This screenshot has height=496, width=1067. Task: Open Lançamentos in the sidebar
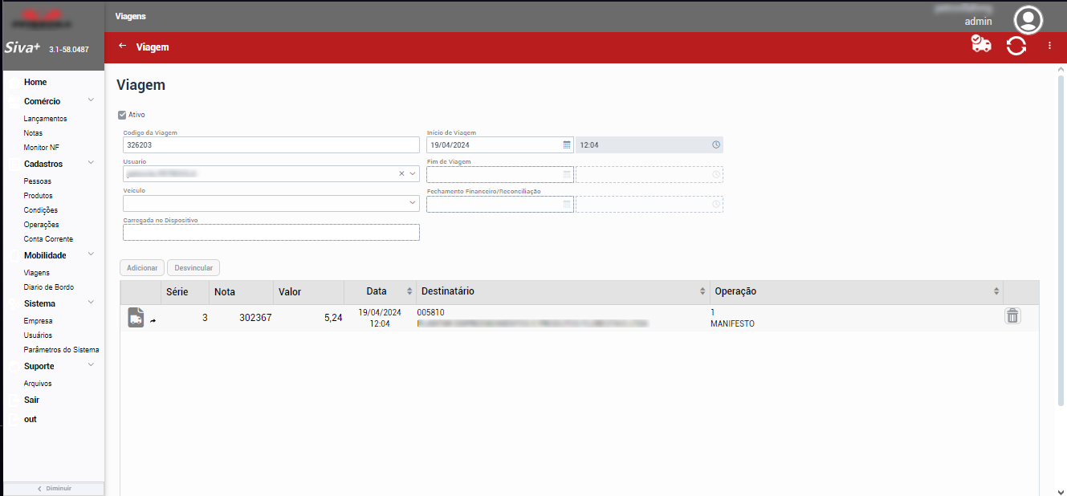[45, 119]
